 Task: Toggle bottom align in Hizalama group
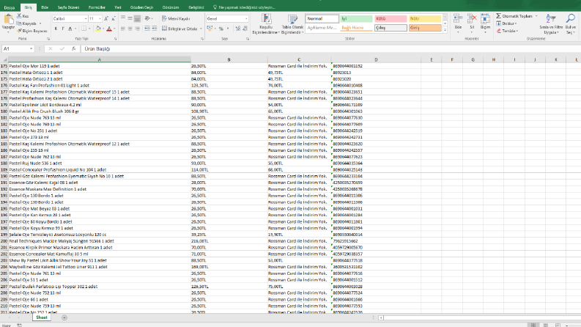pos(137,18)
